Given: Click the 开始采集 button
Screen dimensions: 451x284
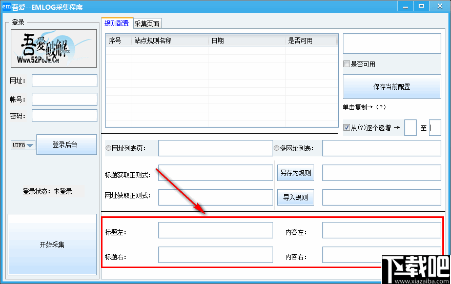Looking at the screenshot, I should click(52, 245).
